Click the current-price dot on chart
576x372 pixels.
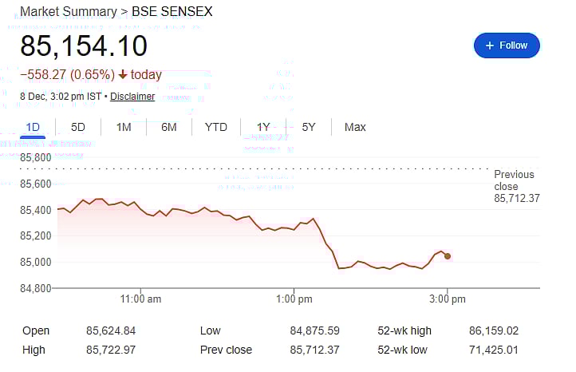click(x=448, y=256)
